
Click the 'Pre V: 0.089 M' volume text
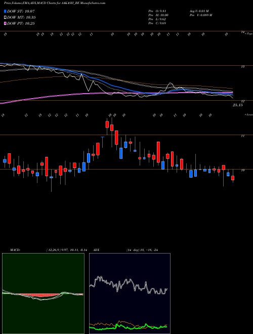201,15
